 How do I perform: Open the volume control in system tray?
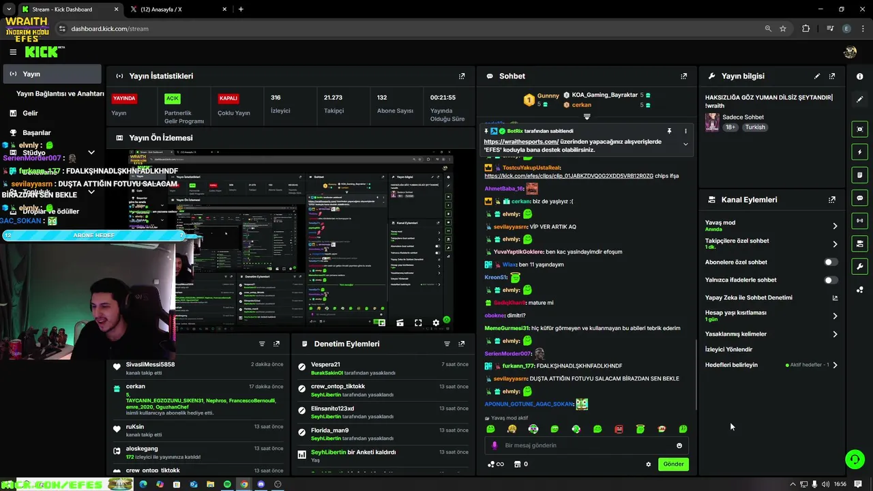[x=826, y=484]
